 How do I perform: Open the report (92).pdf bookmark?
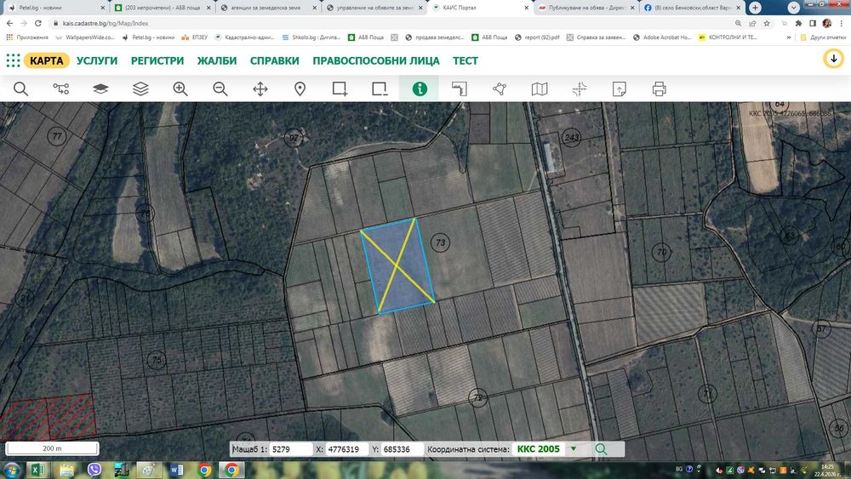point(537,37)
